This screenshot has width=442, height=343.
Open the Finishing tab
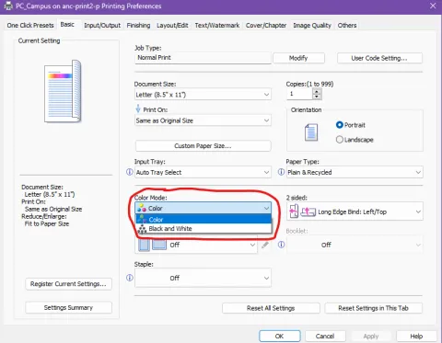coord(138,26)
